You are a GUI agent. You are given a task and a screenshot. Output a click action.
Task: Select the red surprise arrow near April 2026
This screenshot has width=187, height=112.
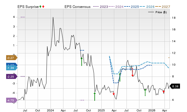(164, 91)
